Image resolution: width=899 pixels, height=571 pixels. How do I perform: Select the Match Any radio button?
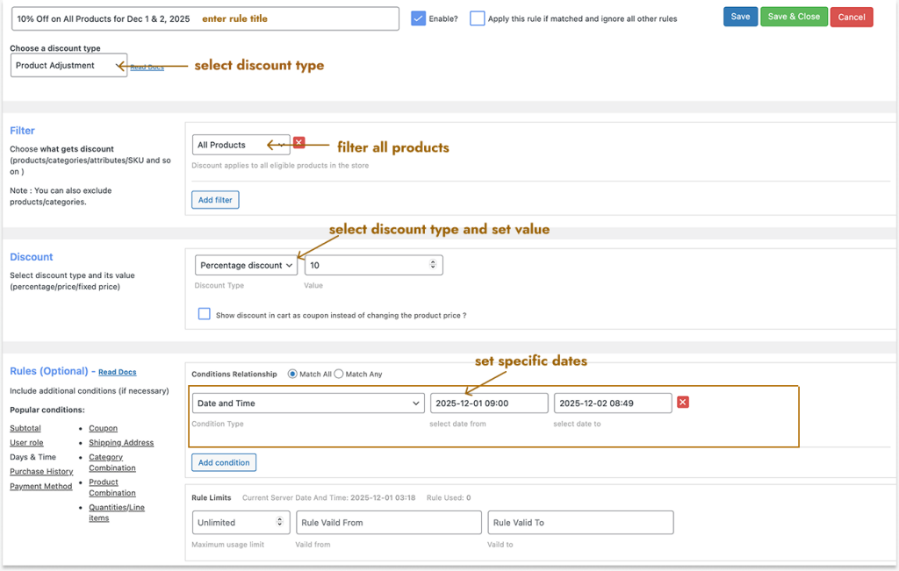click(x=337, y=374)
